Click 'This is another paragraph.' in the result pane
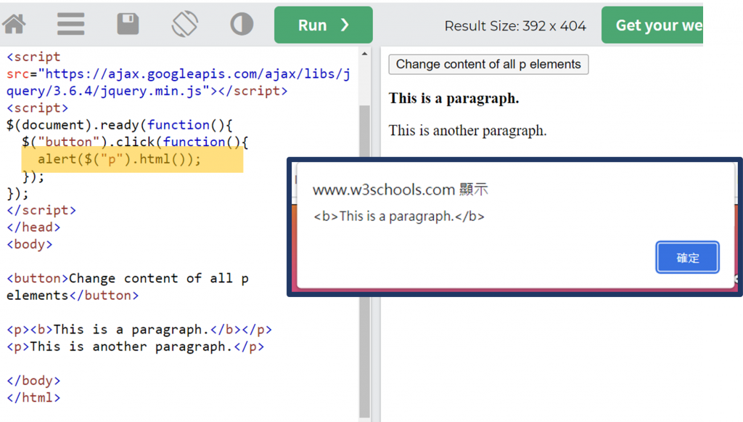Viewport: 743px width, 422px height. pyautogui.click(x=468, y=131)
